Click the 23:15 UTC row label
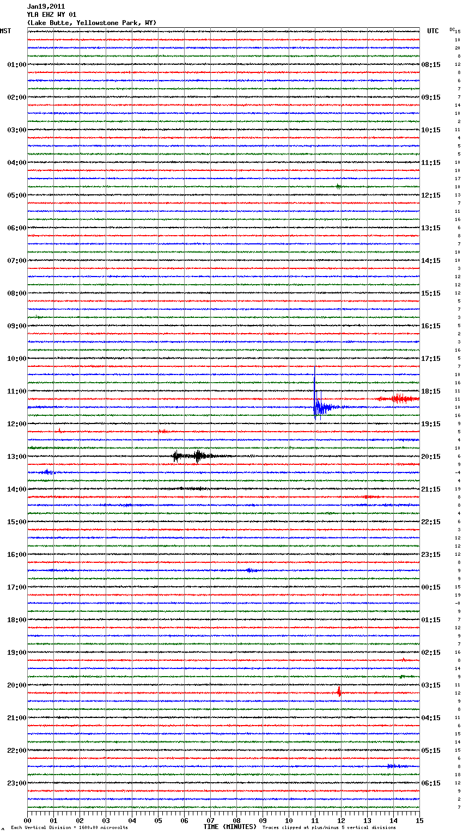The height and width of the screenshot is (835, 463). point(431,555)
